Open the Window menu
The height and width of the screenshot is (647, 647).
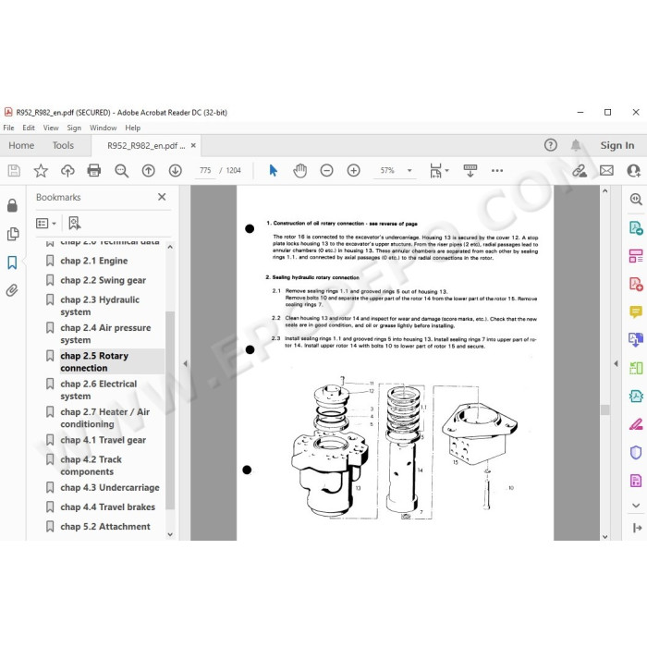coord(104,128)
